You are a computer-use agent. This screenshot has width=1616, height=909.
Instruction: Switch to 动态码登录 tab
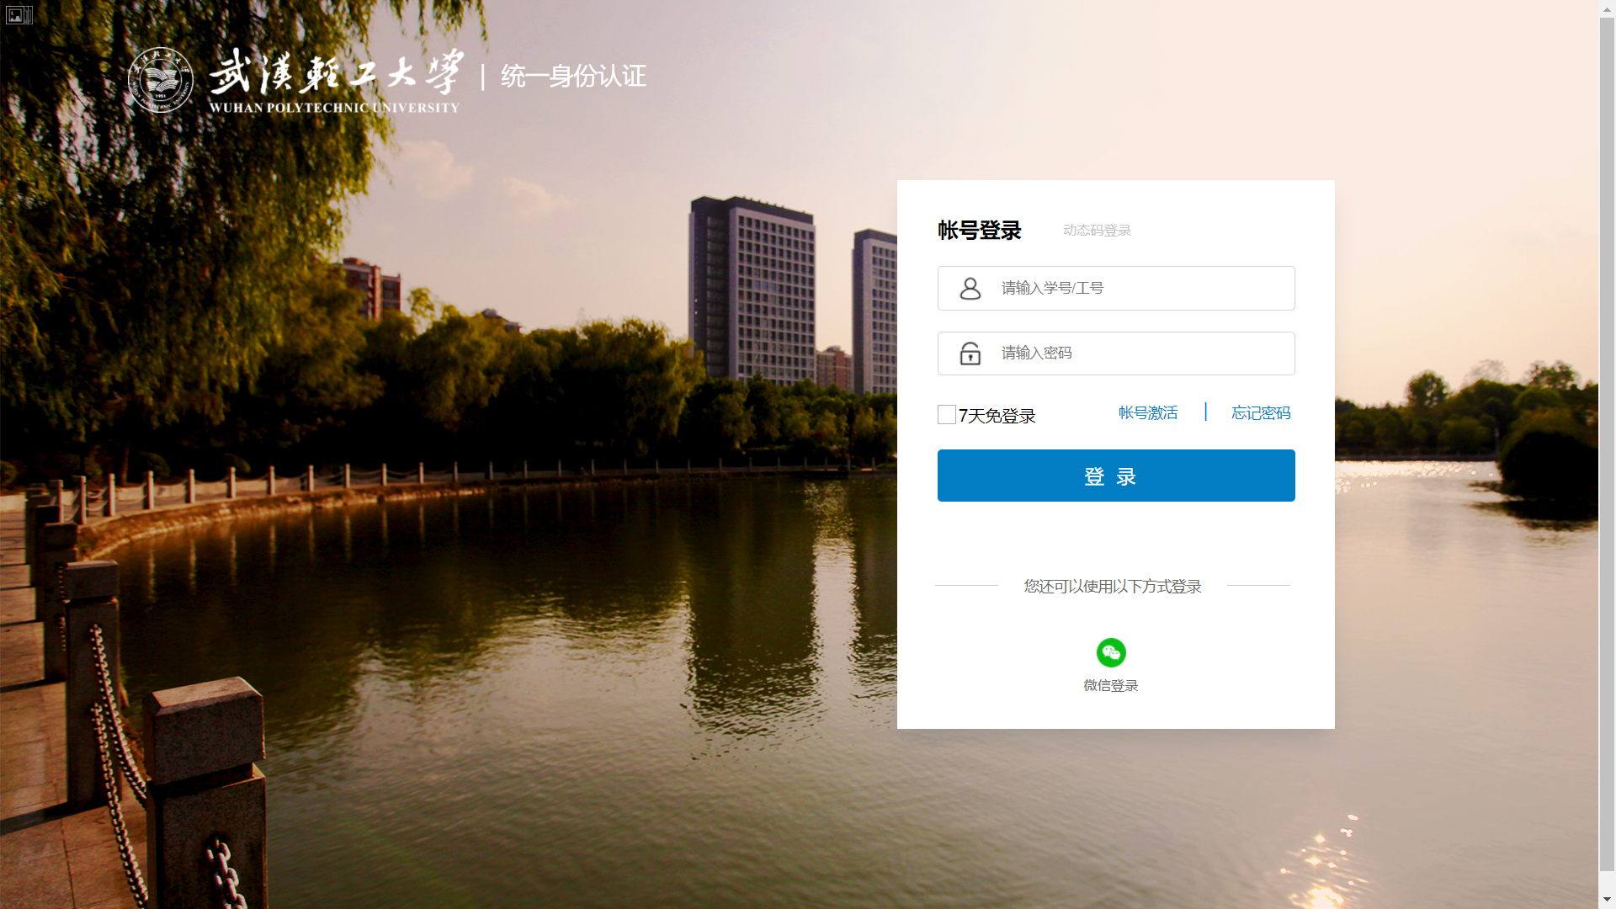(1097, 230)
